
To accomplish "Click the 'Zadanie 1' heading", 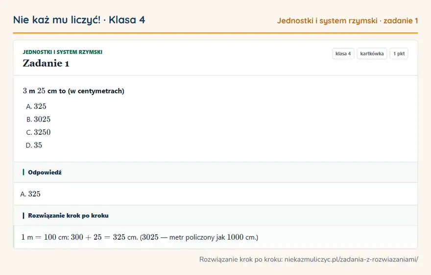I will pyautogui.click(x=46, y=63).
